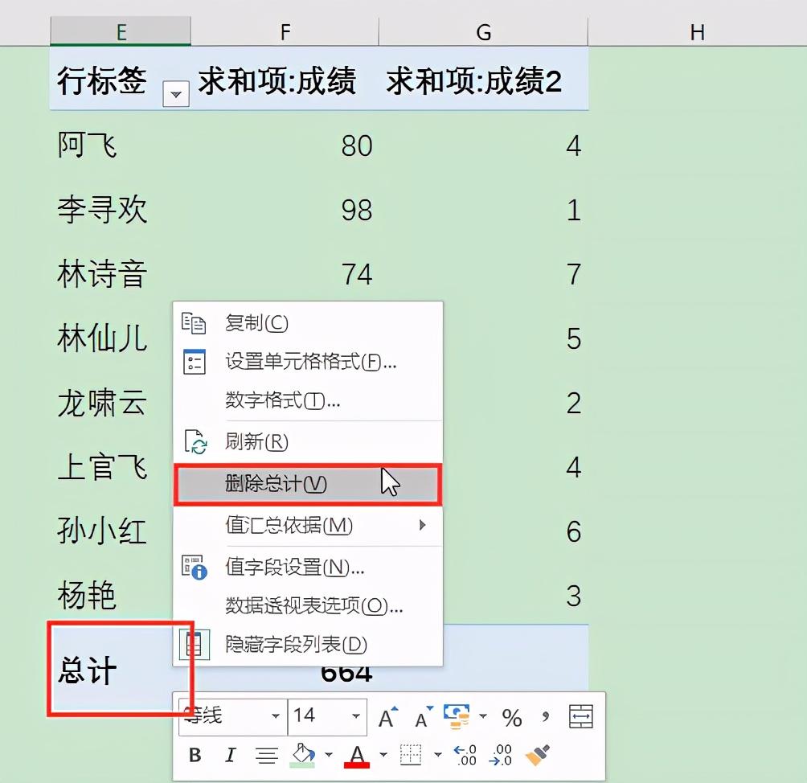Click increase font size icon
The width and height of the screenshot is (807, 783).
click(388, 716)
